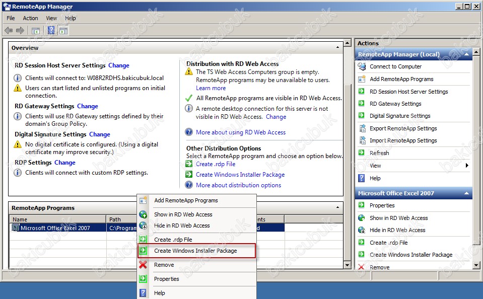
Task: Collapse the Overview section with its arrow
Action: (x=337, y=47)
